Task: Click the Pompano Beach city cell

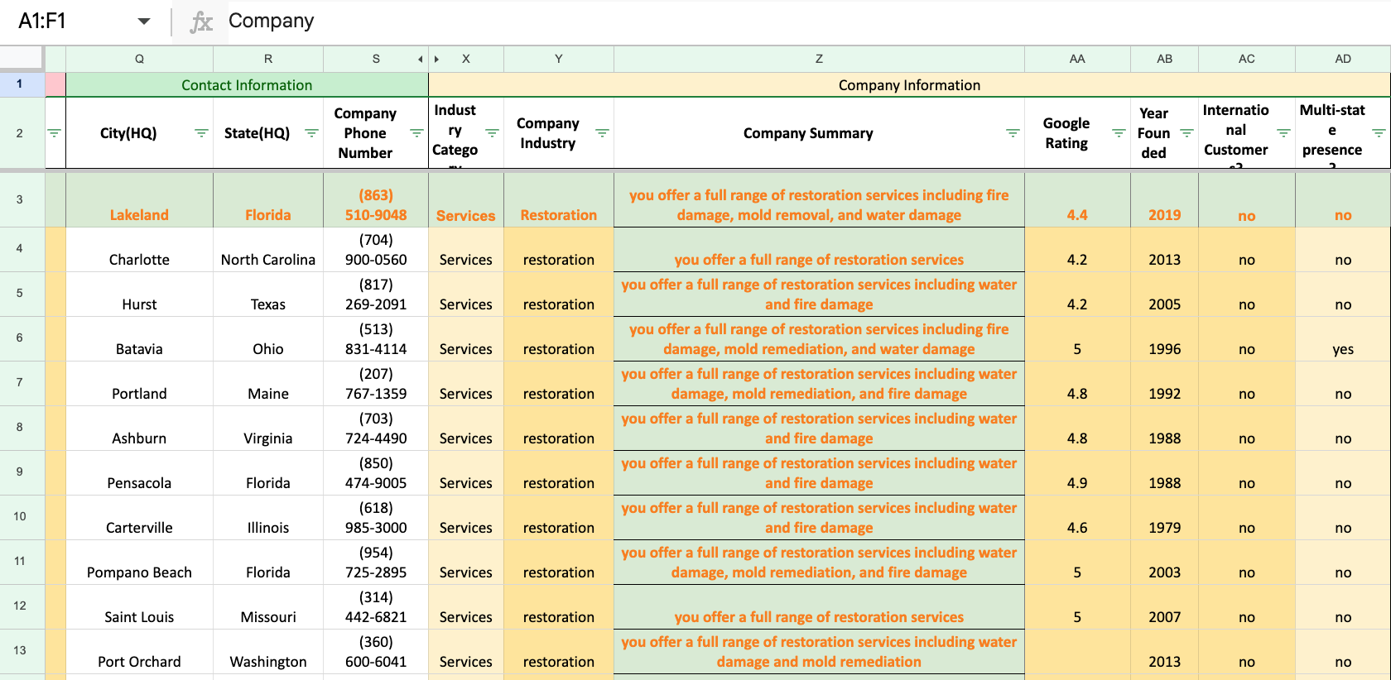Action: [139, 563]
